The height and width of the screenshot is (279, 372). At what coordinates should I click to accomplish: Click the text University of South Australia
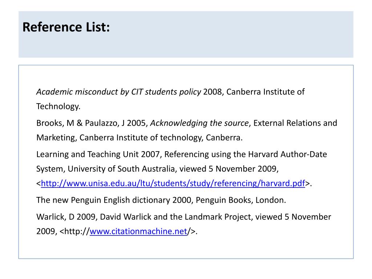coord(121,169)
